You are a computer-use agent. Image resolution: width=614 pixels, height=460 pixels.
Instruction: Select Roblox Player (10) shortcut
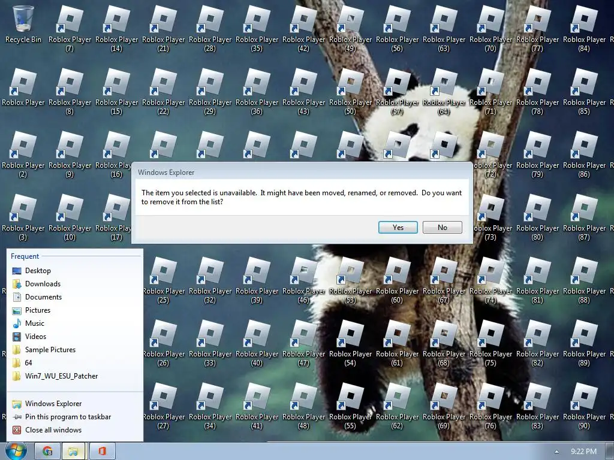[x=70, y=217]
